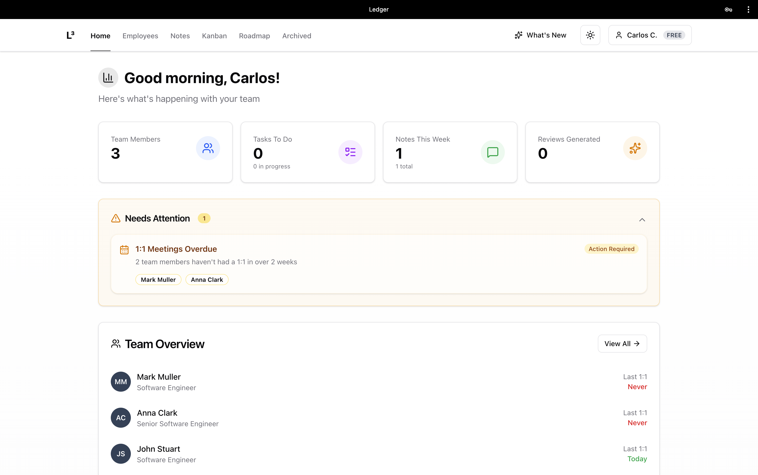Click the chat bubble icon on Notes This Week
The height and width of the screenshot is (475, 758).
(493, 152)
